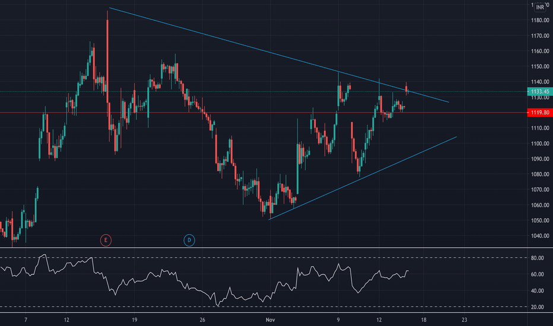The image size is (553, 326).
Task: Click the 1080.00 price axis label
Action: [540, 174]
